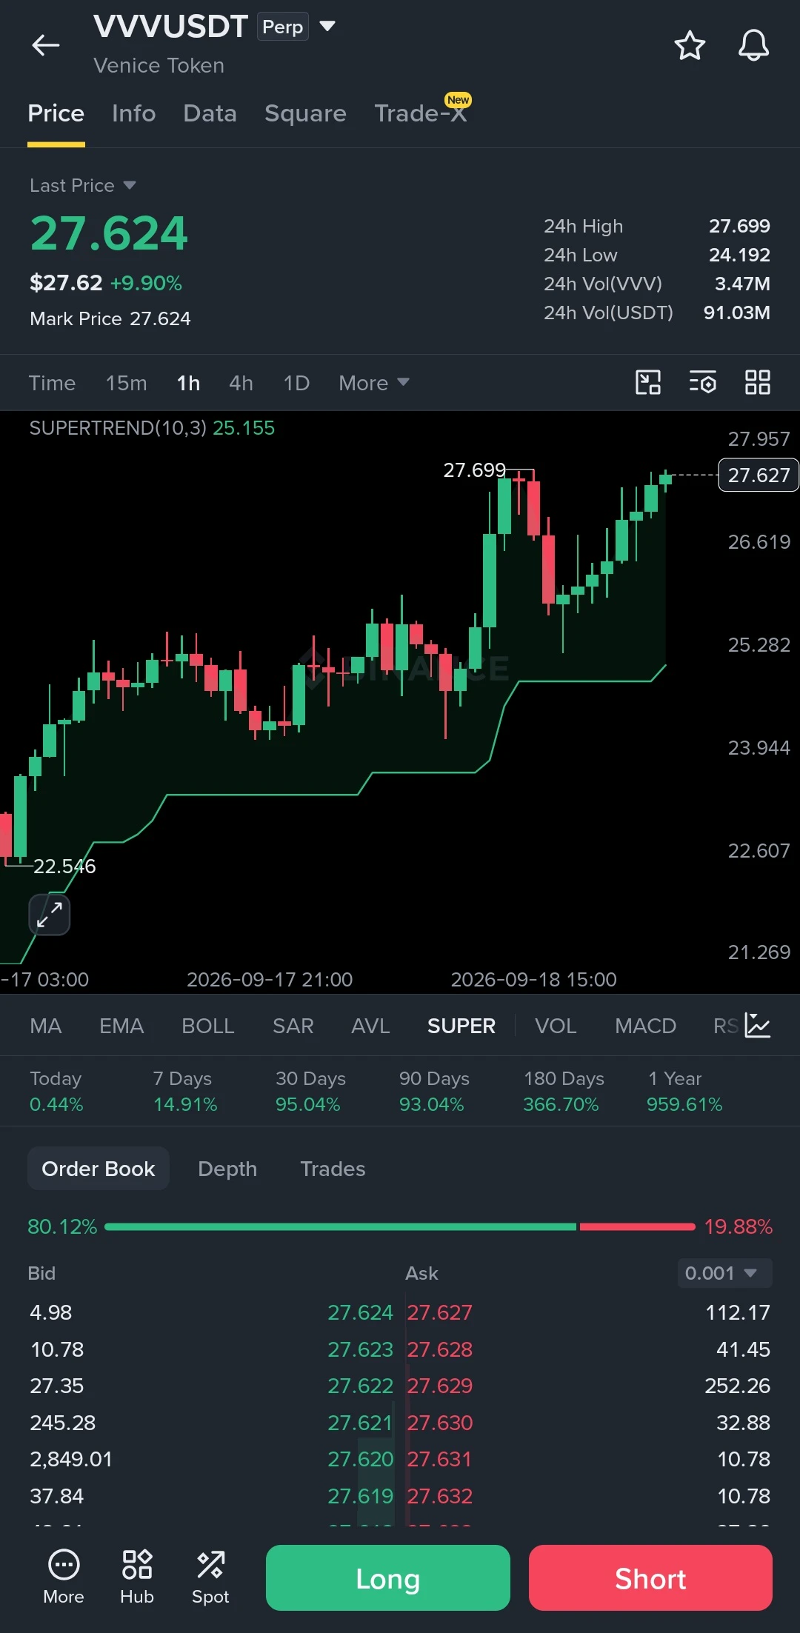Image resolution: width=800 pixels, height=1633 pixels.
Task: Open multi-chart grid layout icon
Action: pyautogui.click(x=758, y=382)
